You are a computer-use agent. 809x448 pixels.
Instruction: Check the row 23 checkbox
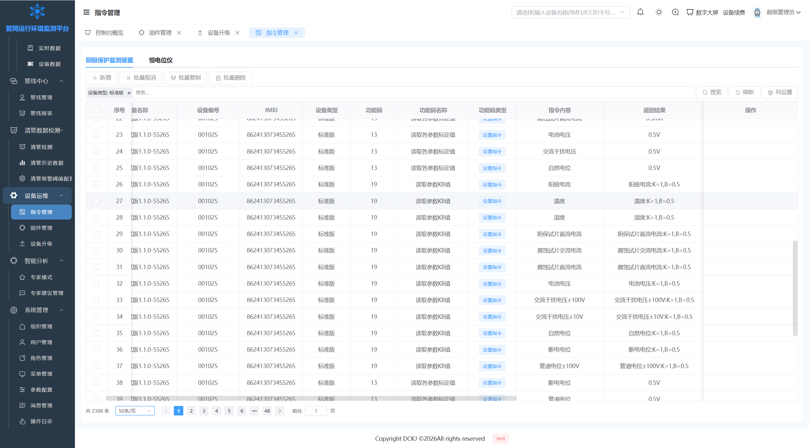click(x=96, y=135)
